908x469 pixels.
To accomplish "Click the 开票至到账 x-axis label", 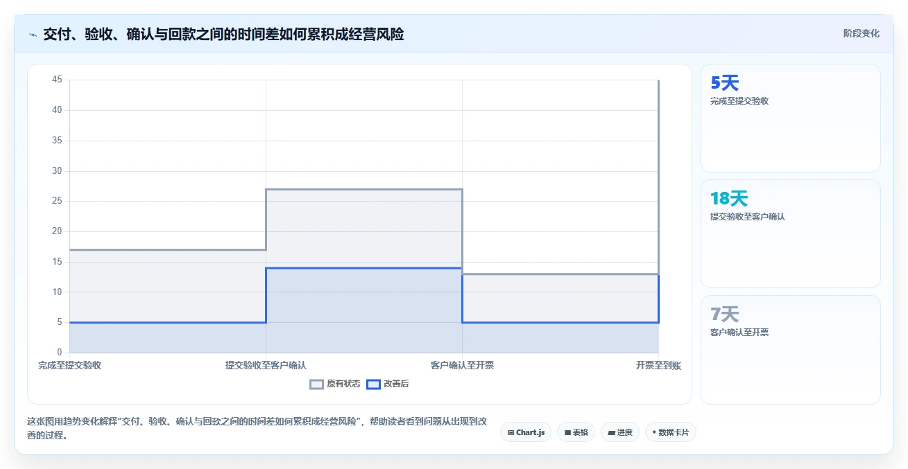I will pyautogui.click(x=658, y=365).
